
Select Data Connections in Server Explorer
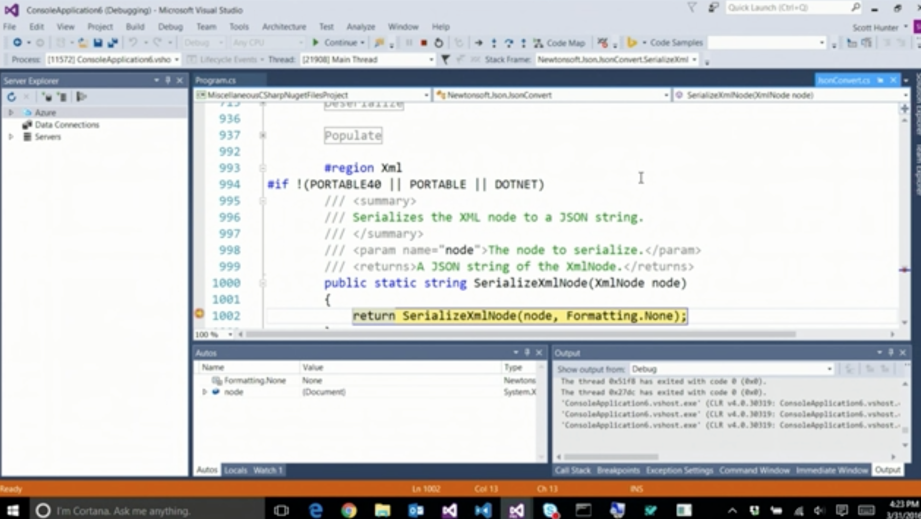67,125
